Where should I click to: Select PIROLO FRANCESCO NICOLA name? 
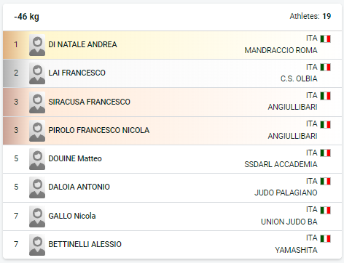click(99, 130)
